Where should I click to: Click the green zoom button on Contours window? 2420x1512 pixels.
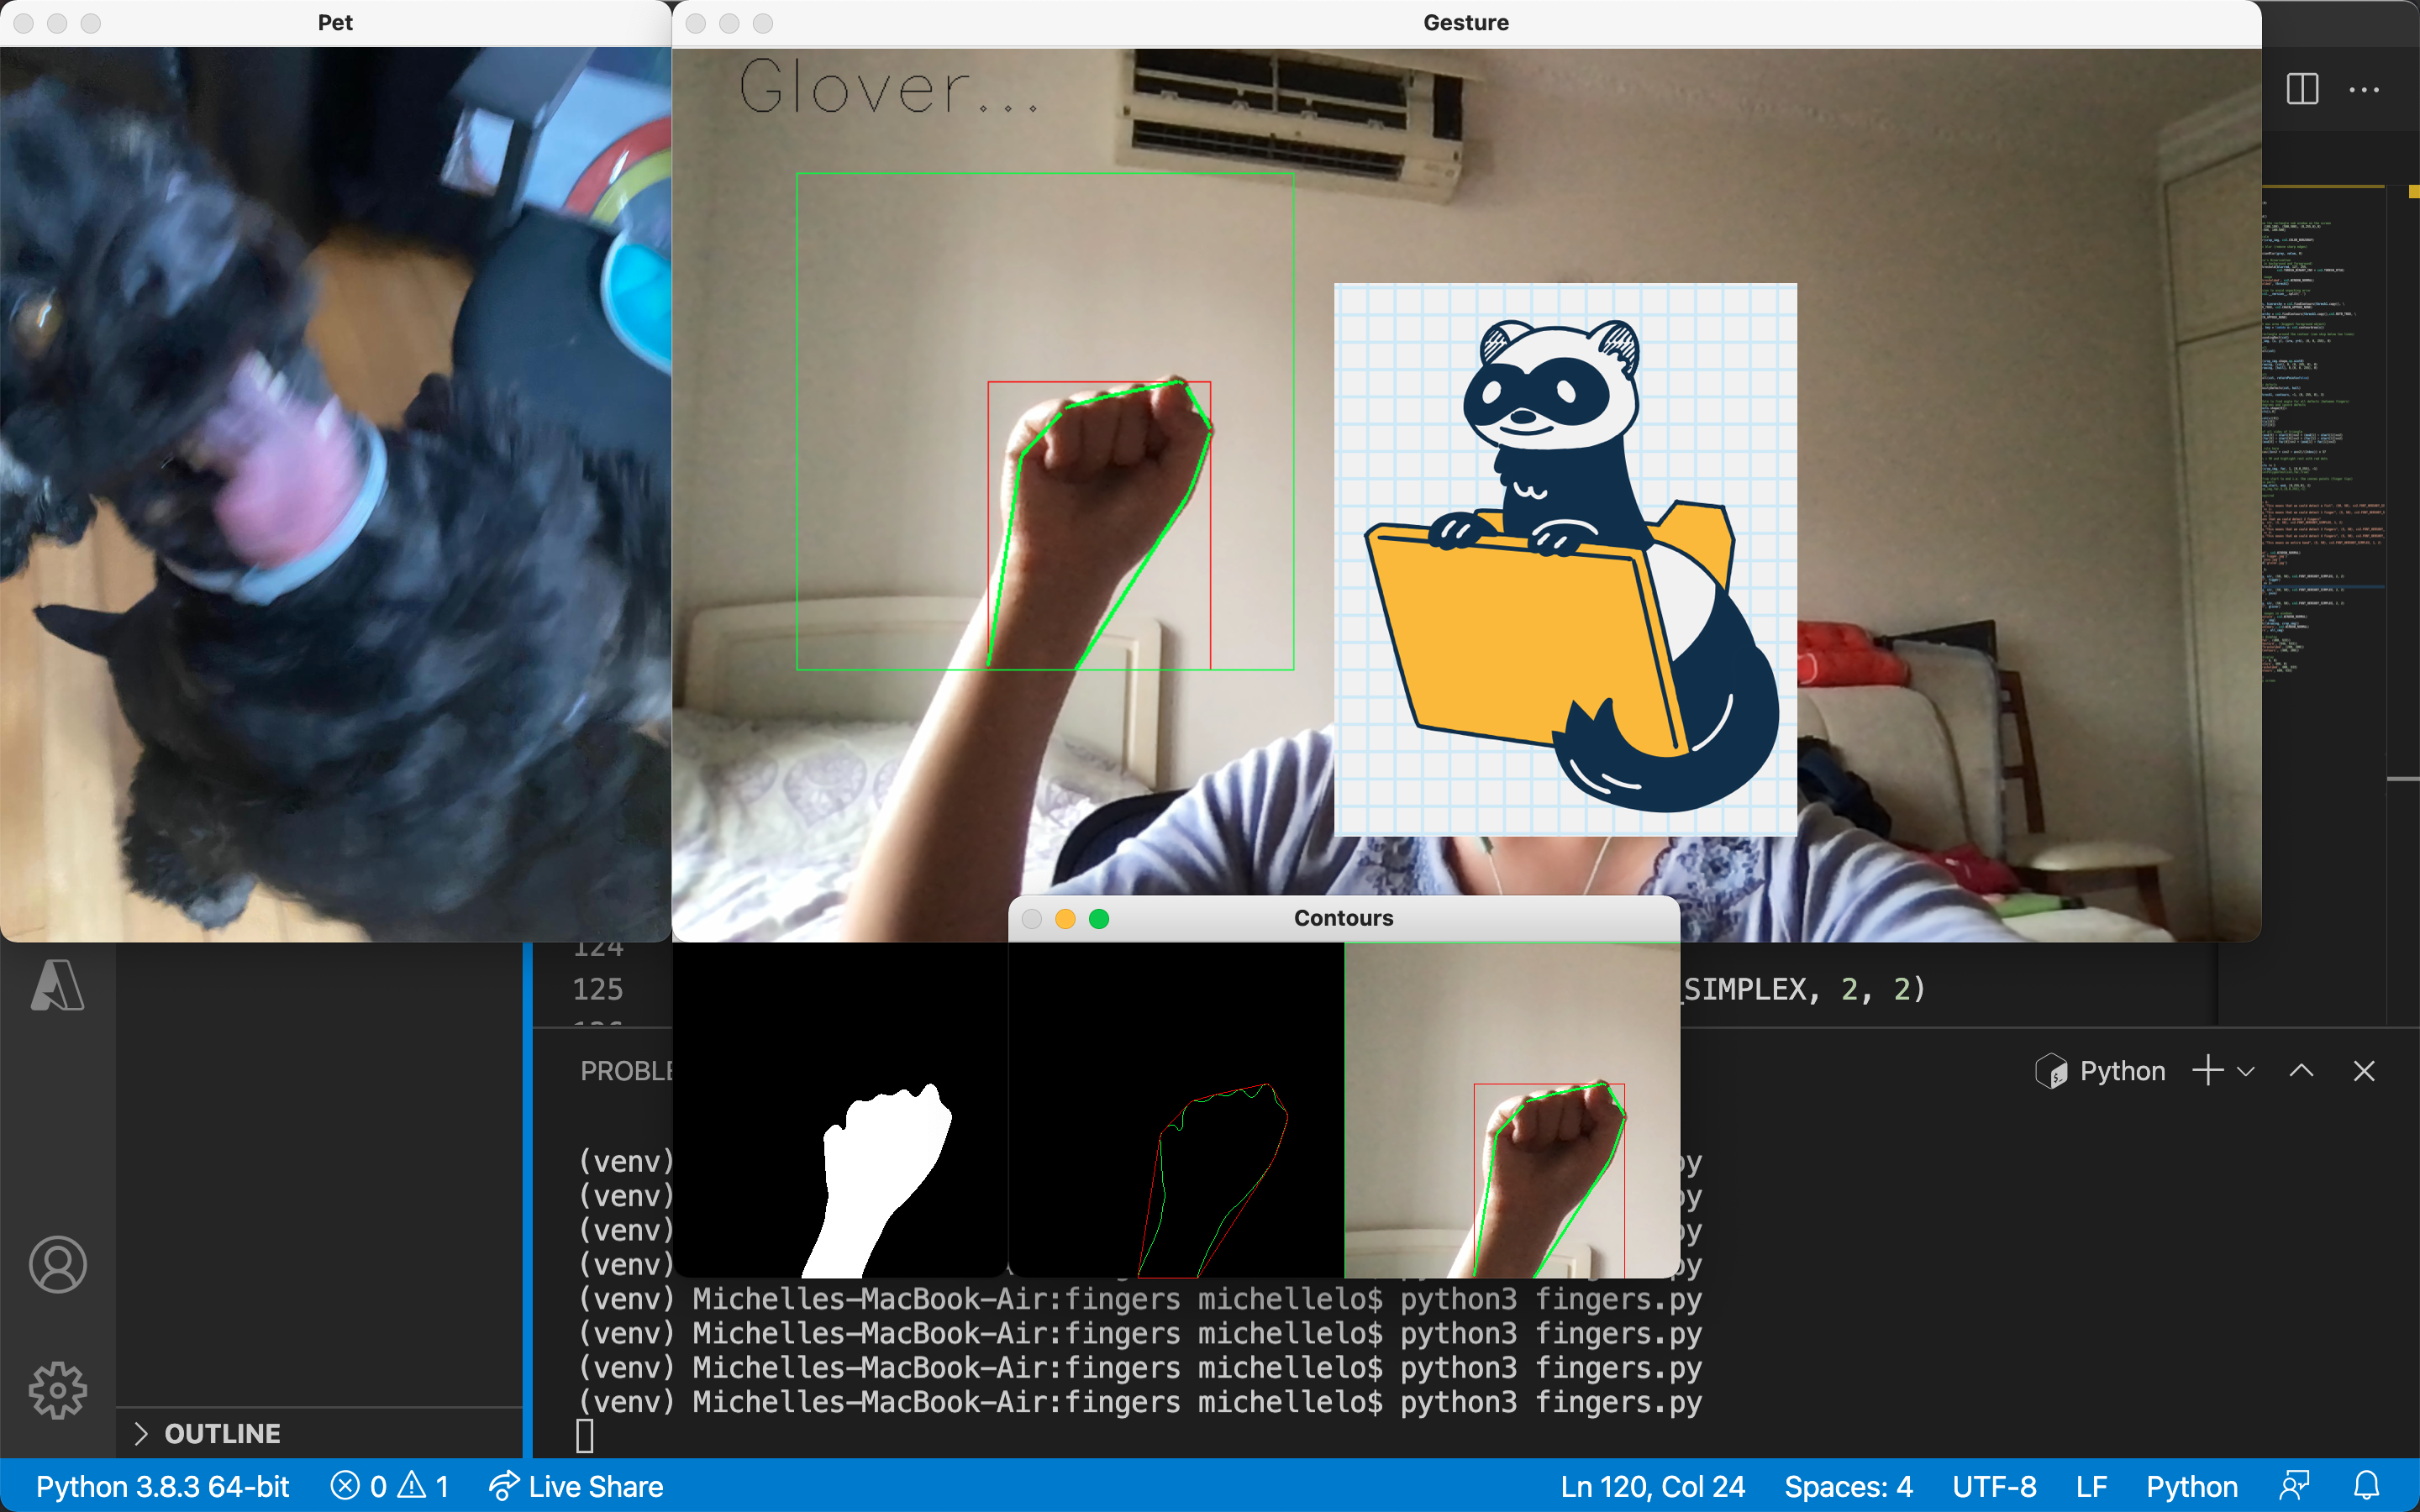coord(1098,918)
